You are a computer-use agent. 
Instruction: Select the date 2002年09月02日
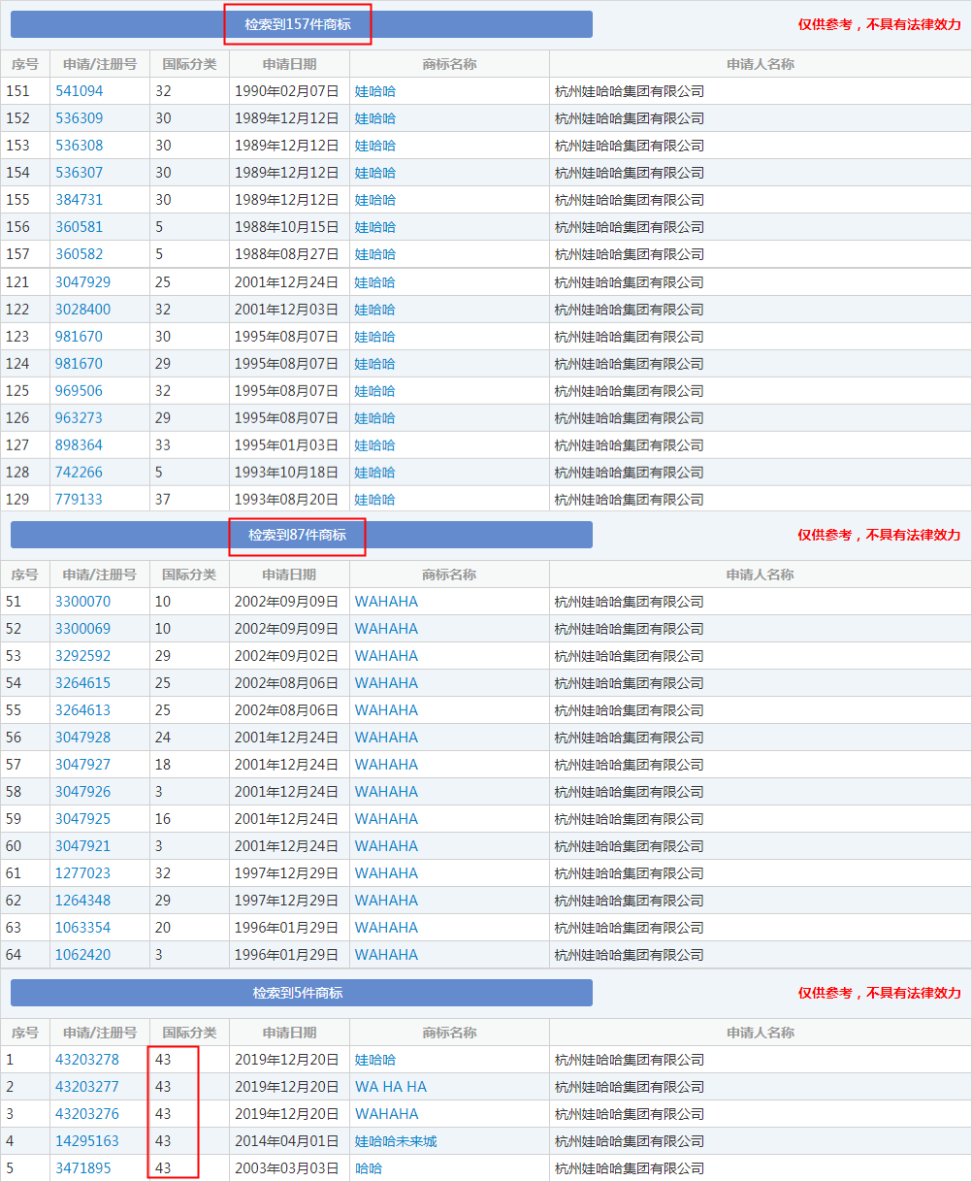point(287,656)
